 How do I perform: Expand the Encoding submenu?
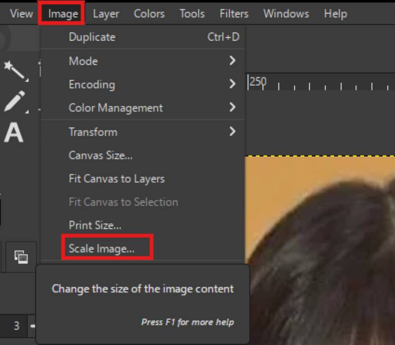pyautogui.click(x=143, y=84)
